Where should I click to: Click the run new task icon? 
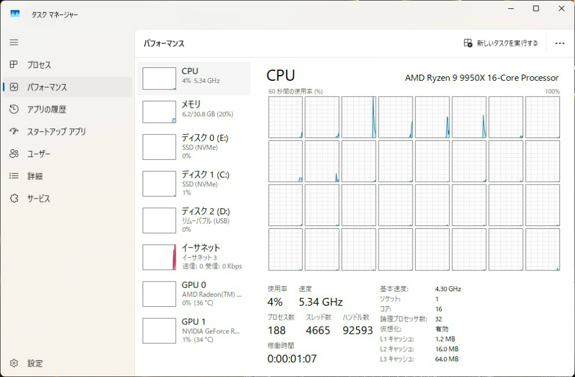468,43
